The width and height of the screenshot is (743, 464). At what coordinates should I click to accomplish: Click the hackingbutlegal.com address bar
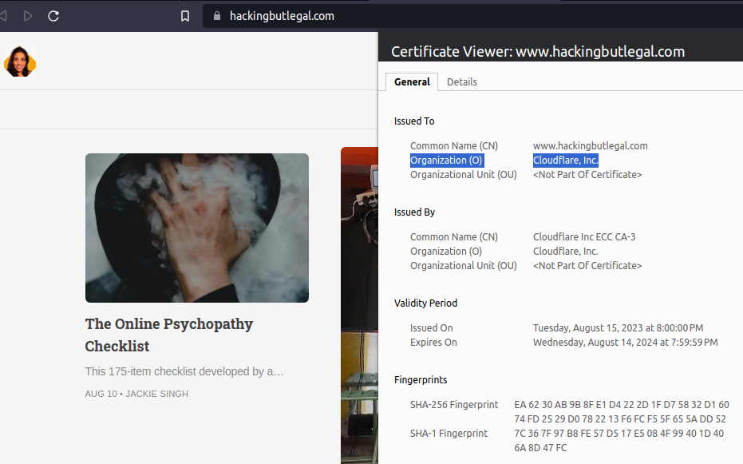[472, 16]
